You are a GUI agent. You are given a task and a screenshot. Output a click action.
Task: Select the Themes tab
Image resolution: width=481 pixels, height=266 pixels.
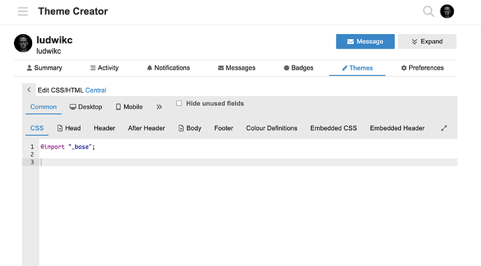tap(357, 68)
